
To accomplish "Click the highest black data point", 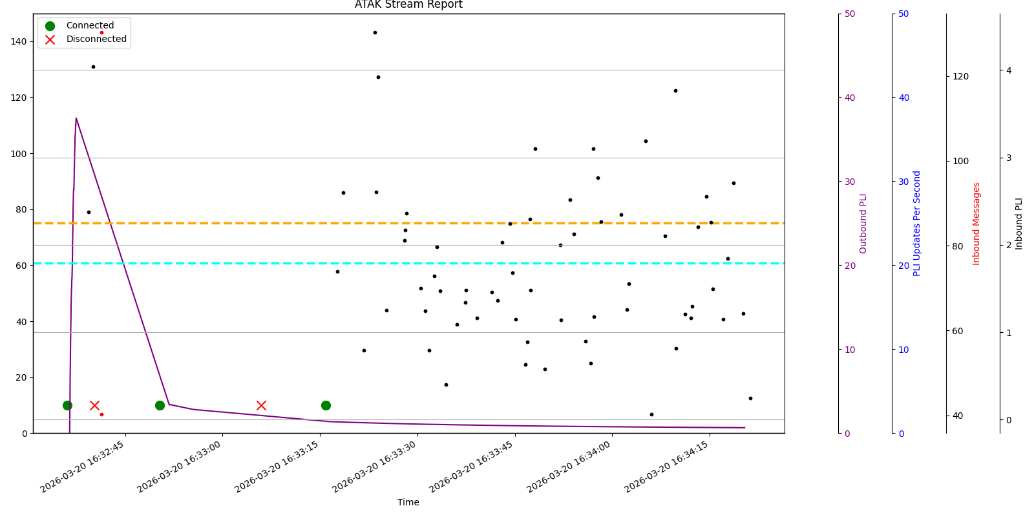I will pos(375,32).
